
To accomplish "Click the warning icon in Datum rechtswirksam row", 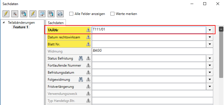I will pos(88,37).
